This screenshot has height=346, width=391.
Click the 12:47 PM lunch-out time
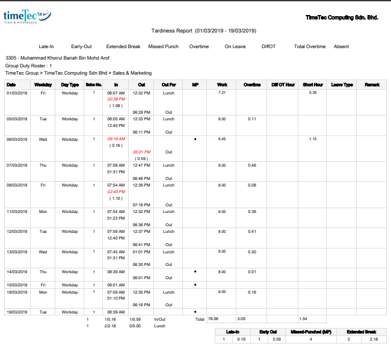pos(141,165)
